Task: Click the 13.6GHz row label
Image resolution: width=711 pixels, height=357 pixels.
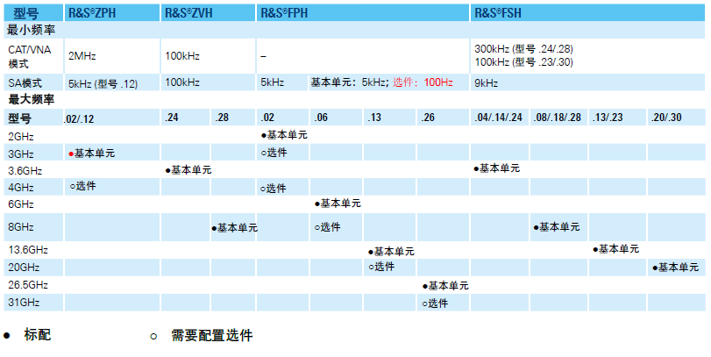Action: [x=28, y=250]
